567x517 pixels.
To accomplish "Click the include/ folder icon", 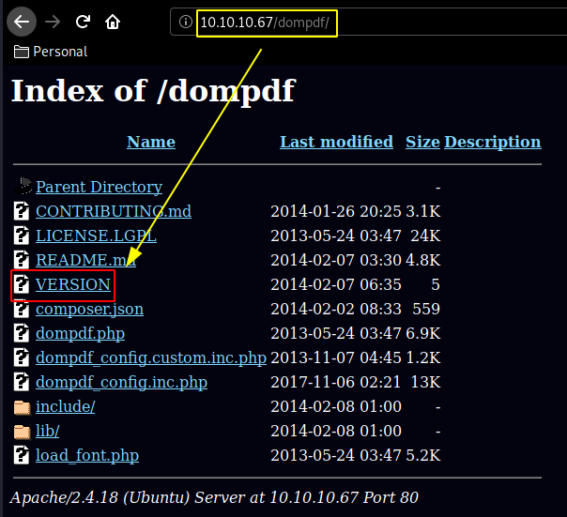I will pyautogui.click(x=22, y=407).
